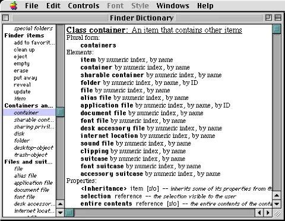Image resolution: width=285 pixels, height=221 pixels.
Task: Select 'special folders' in the sidebar
Action: (x=33, y=29)
